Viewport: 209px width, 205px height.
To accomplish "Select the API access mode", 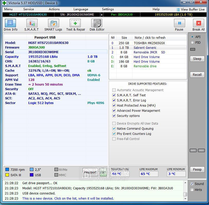I will pyautogui.click(x=192, y=37).
